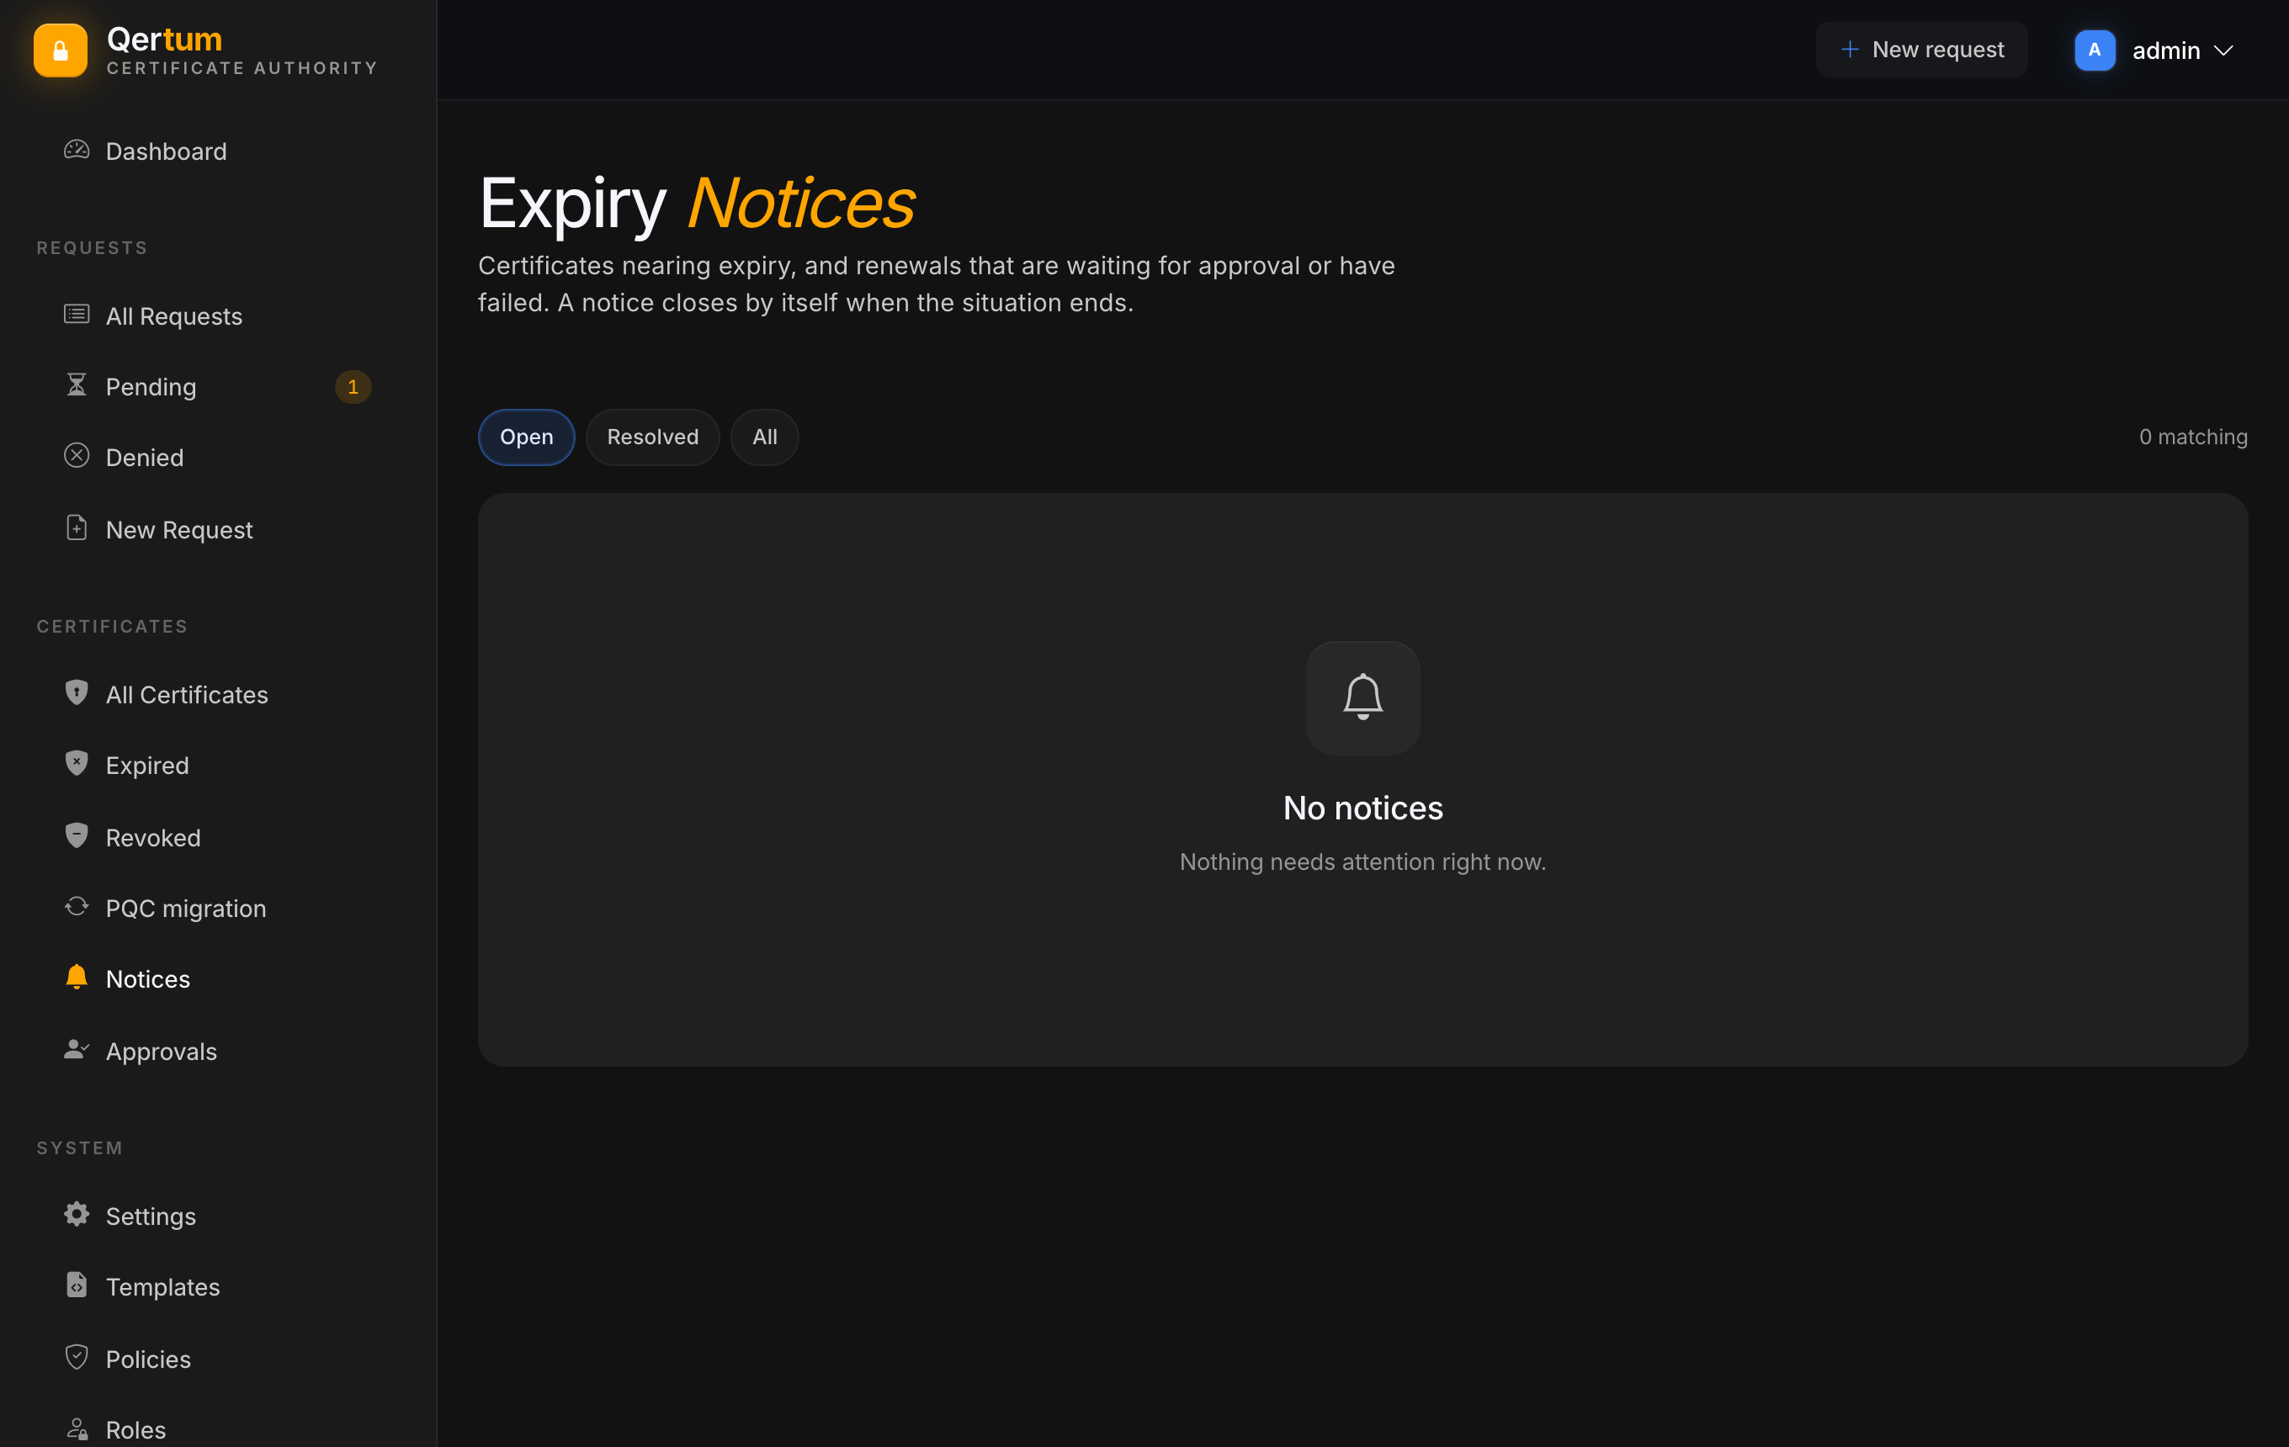Click the All Requests list icon

76,315
